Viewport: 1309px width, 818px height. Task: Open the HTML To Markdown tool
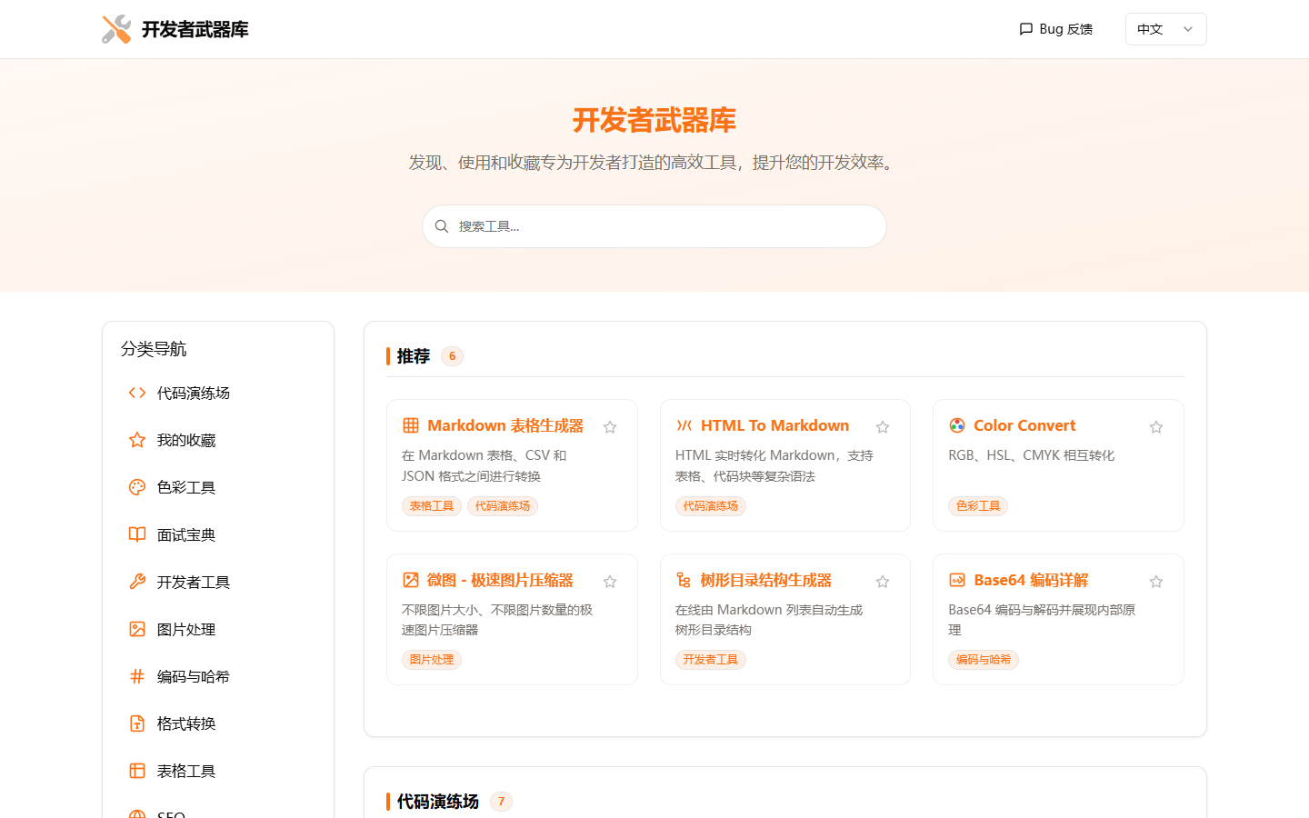pyautogui.click(x=774, y=425)
